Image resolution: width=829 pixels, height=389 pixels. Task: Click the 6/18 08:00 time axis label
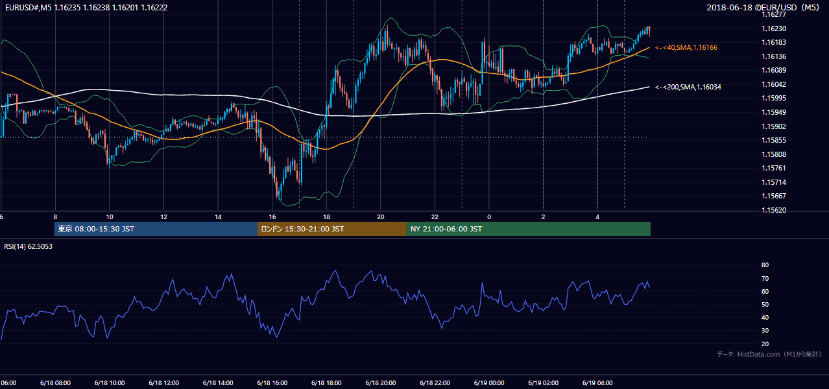(x=55, y=383)
